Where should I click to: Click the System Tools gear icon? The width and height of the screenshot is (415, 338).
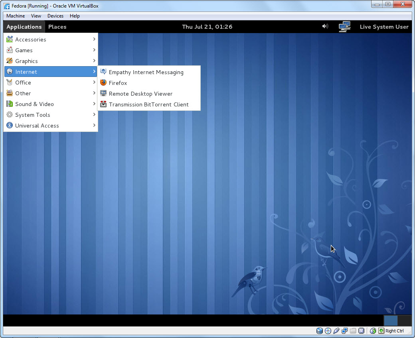(10, 115)
